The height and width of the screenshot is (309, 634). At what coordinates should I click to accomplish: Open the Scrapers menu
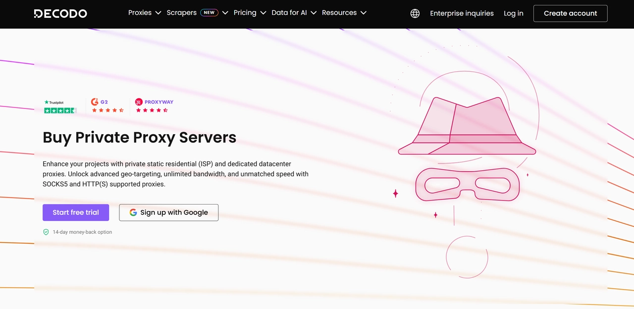pyautogui.click(x=181, y=12)
